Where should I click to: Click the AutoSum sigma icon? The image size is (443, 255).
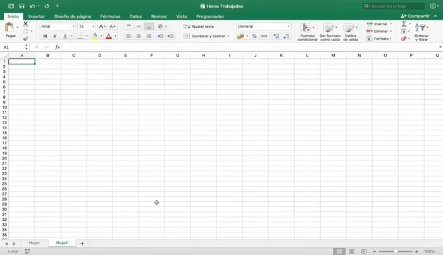404,24
